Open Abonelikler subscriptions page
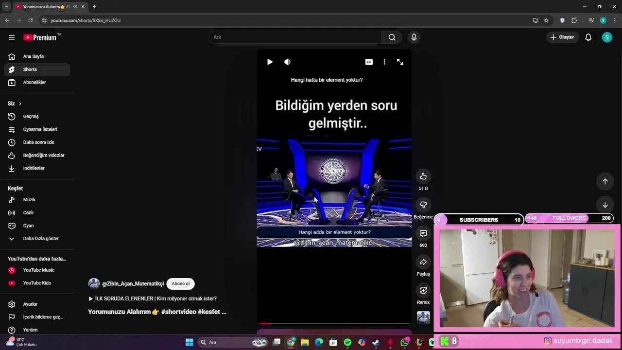Viewport: 622px width, 350px height. click(37, 83)
